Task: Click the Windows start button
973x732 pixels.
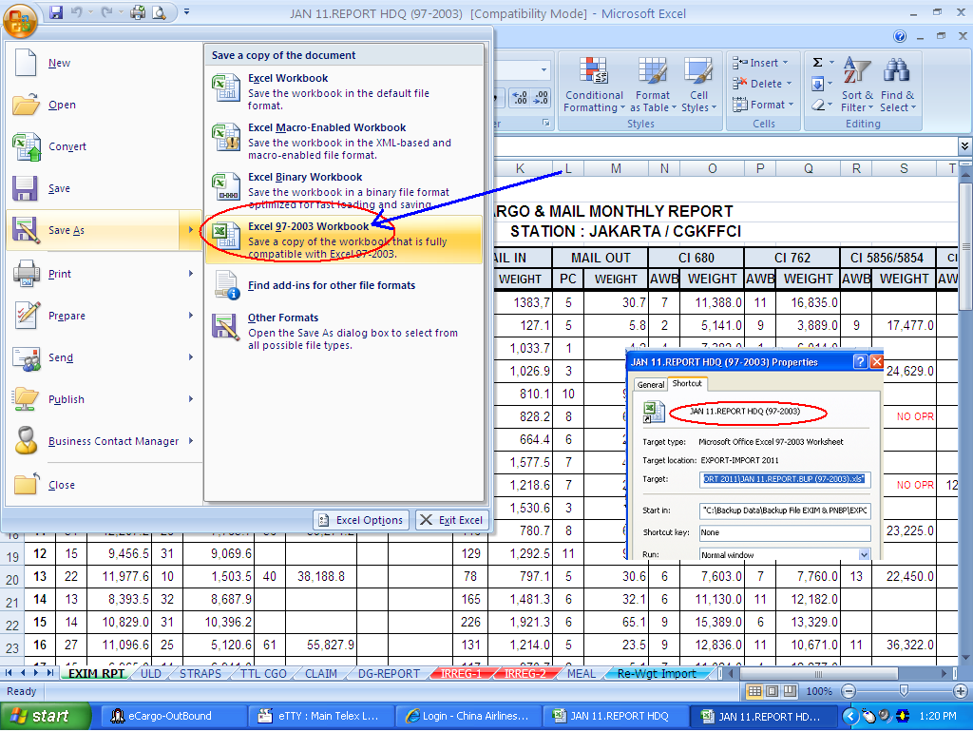Action: [45, 717]
